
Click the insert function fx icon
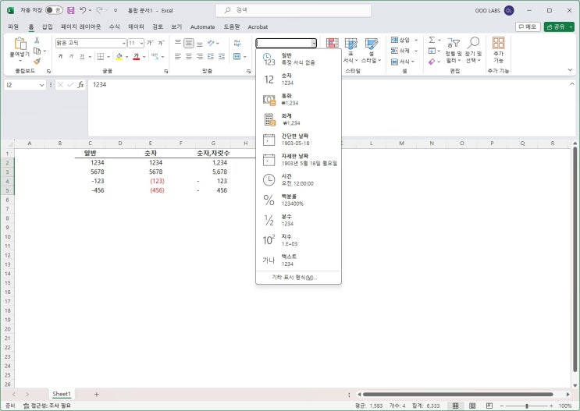[x=80, y=85]
